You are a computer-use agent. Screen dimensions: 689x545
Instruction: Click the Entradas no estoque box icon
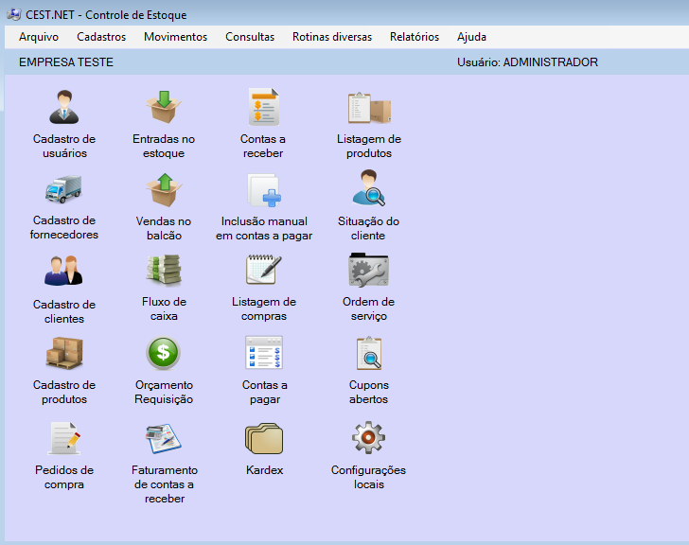click(x=164, y=107)
